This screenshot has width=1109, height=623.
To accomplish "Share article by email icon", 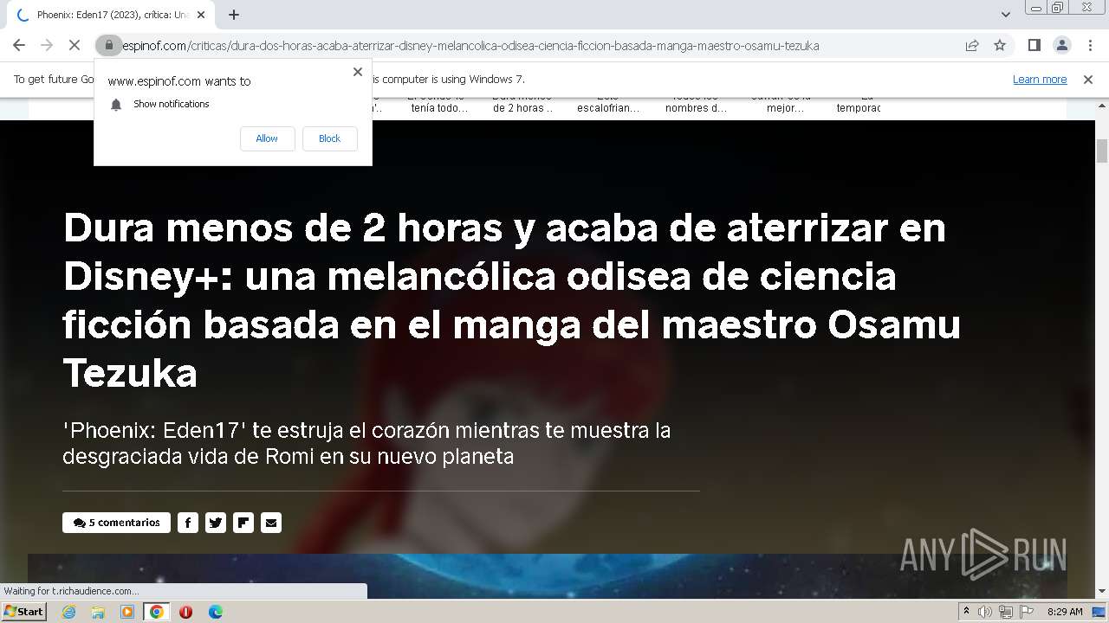I will tap(271, 523).
